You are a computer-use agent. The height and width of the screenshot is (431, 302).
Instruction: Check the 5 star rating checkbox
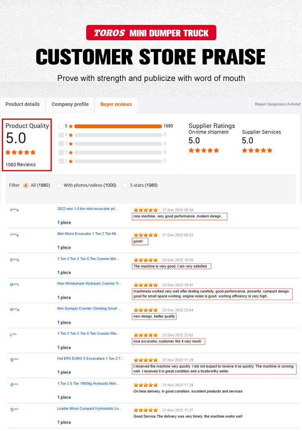point(61,126)
